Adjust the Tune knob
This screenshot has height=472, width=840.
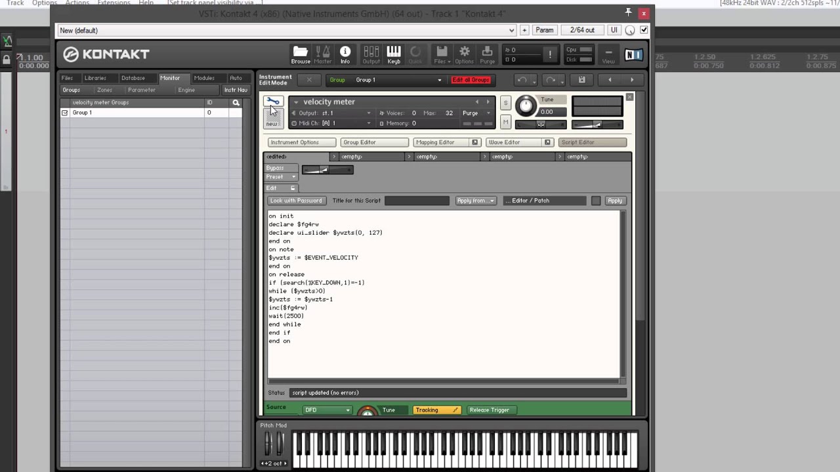(526, 106)
